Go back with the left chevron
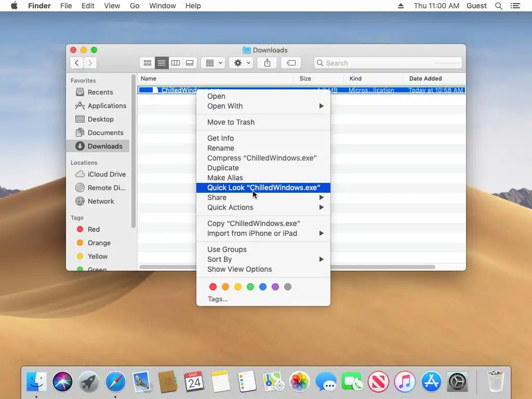This screenshot has width=532, height=399. pyautogui.click(x=77, y=63)
